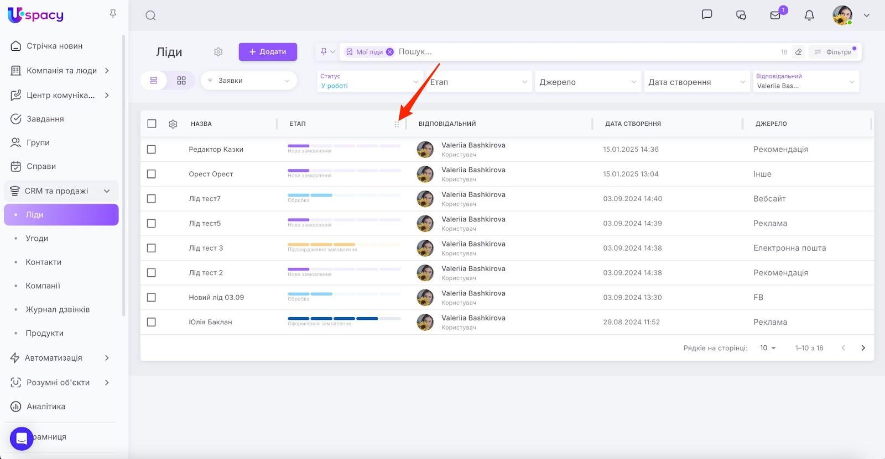The width and height of the screenshot is (885, 459).
Task: Pin the sidebar with pin icon
Action: click(x=113, y=14)
